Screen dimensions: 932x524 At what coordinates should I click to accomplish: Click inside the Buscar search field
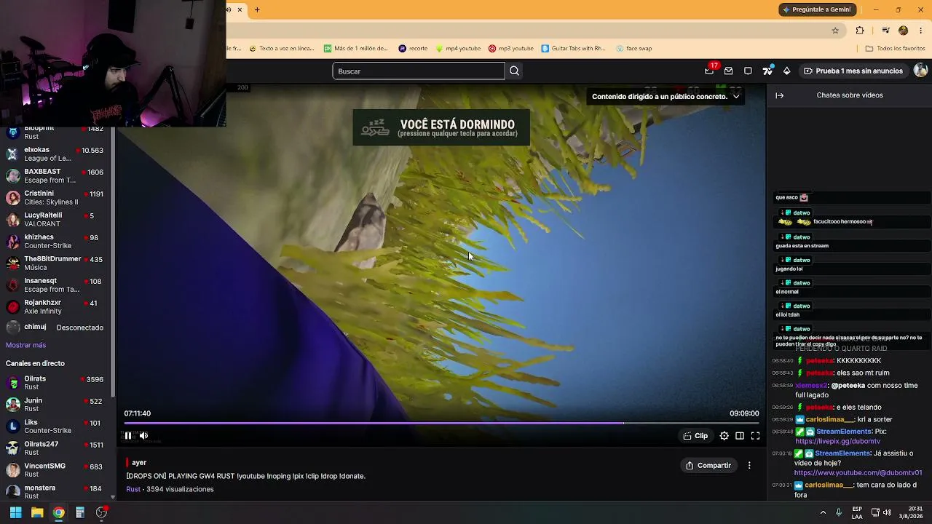coord(419,71)
